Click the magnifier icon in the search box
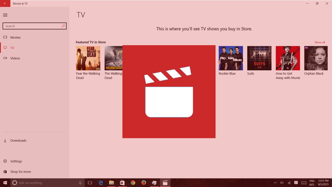Screen dimensions: 332x187 (63, 26)
